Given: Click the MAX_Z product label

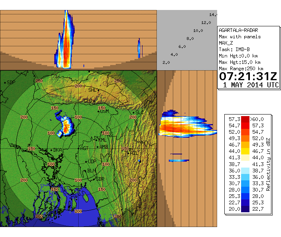Looking at the screenshot, I should click(x=226, y=43).
